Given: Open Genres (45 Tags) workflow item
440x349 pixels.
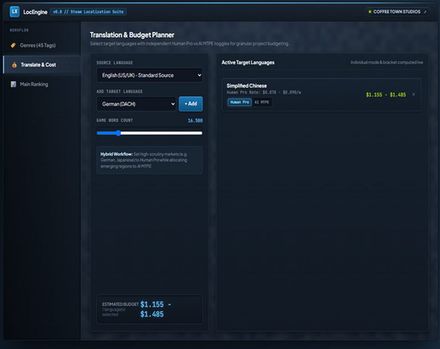Looking at the screenshot, I should pyautogui.click(x=42, y=45).
